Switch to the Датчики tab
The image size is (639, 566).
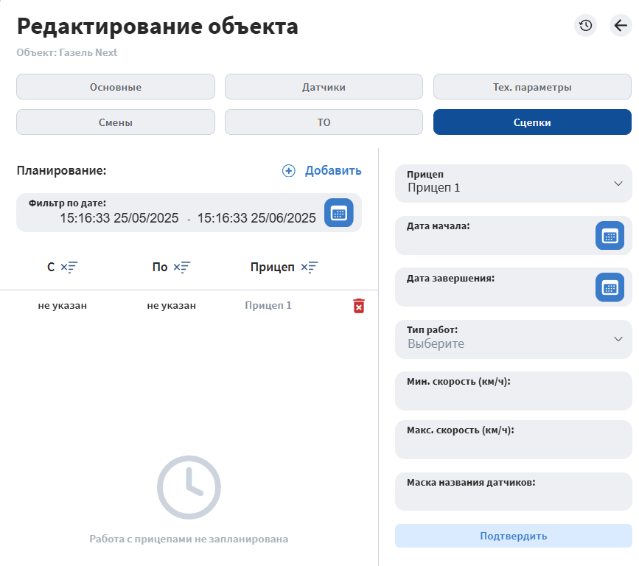coord(324,87)
